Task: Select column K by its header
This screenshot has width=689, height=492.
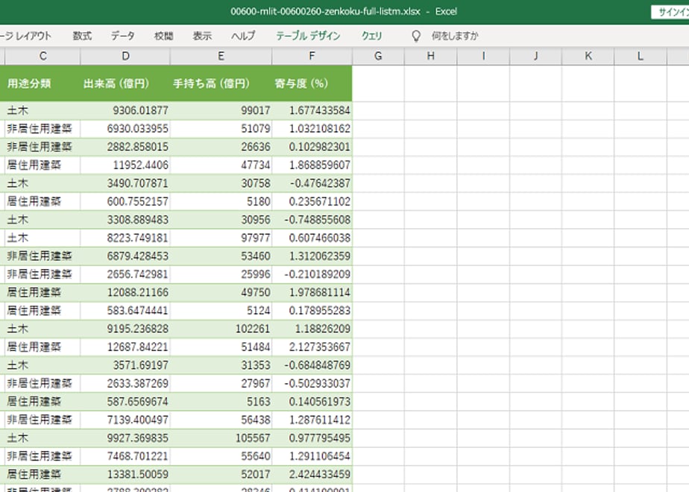Action: tap(588, 56)
